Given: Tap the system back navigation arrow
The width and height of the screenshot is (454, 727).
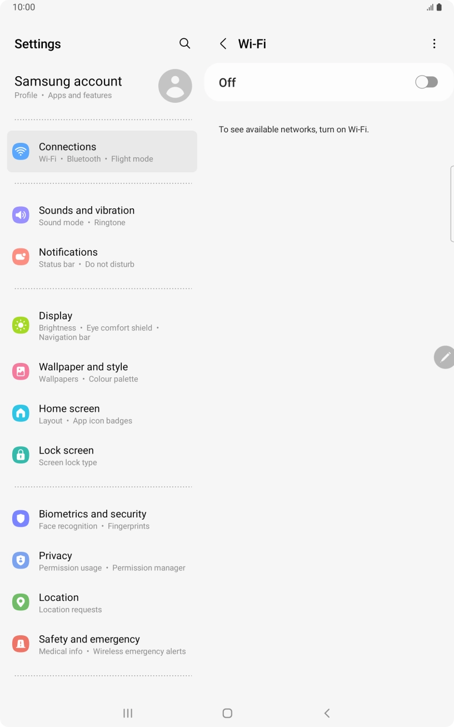Looking at the screenshot, I should [327, 713].
